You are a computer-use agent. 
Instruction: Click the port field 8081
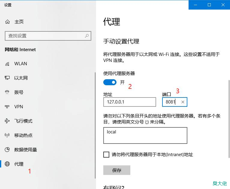coord(175,102)
